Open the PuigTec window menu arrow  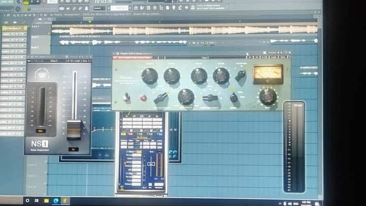point(114,53)
